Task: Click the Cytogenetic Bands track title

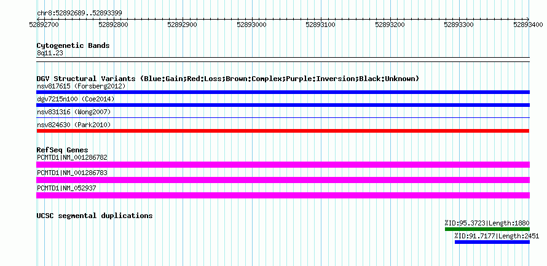Action: click(73, 45)
